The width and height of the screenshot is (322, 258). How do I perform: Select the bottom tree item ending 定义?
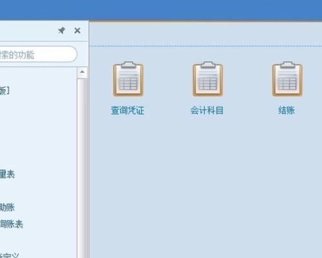tap(10, 255)
